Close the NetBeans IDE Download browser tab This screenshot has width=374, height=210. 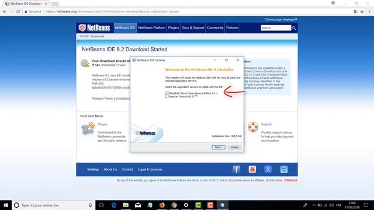(x=46, y=4)
